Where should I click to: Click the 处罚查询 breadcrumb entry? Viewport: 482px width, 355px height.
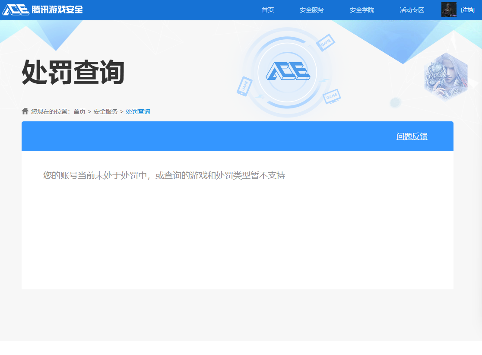137,111
